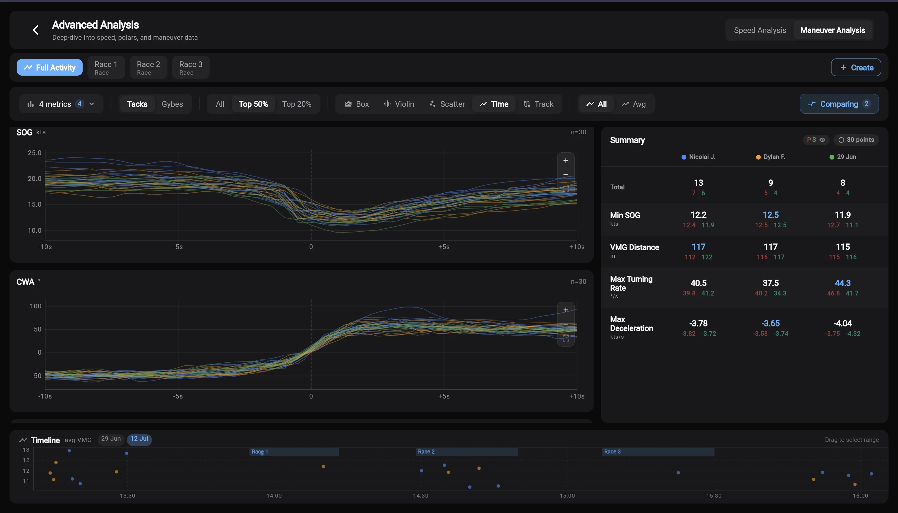Image resolution: width=898 pixels, height=513 pixels.
Task: Click the VMG Distance row label
Action: pos(634,247)
